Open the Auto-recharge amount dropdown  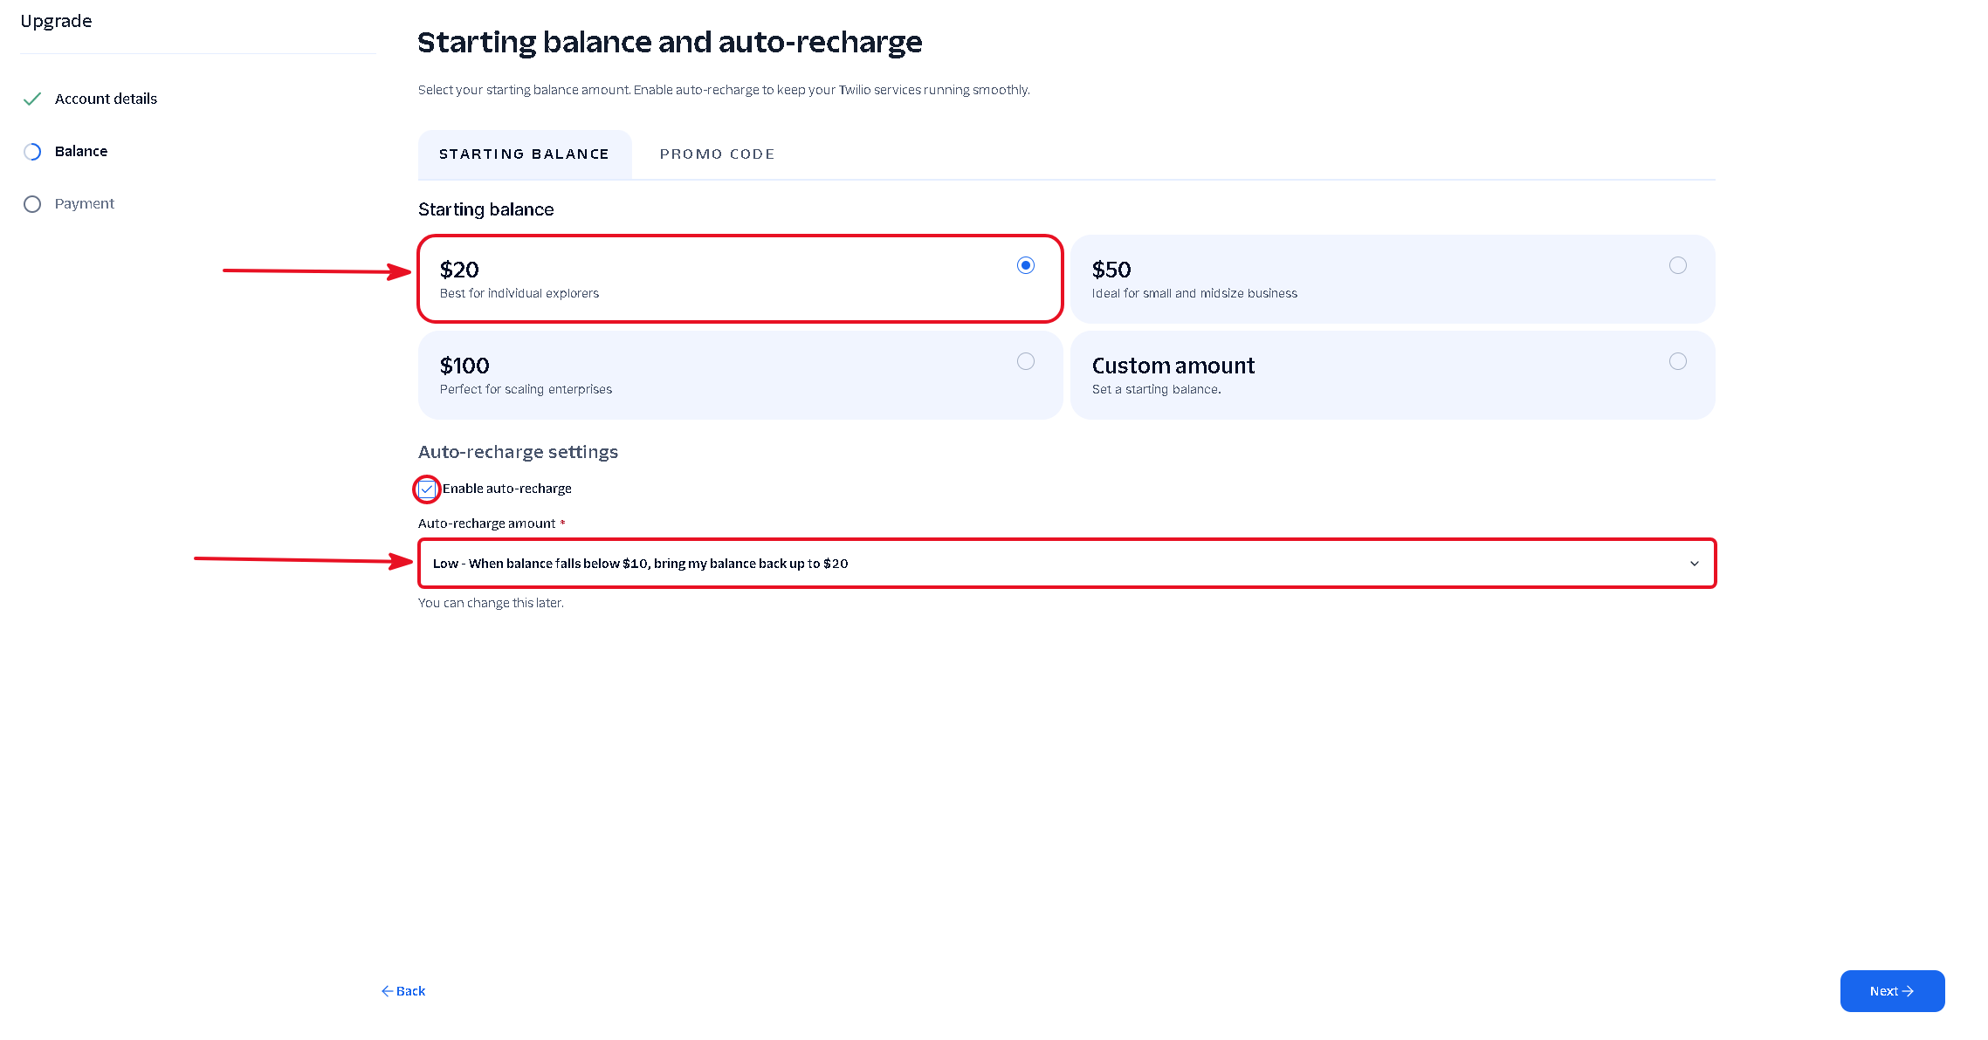[x=1067, y=564]
